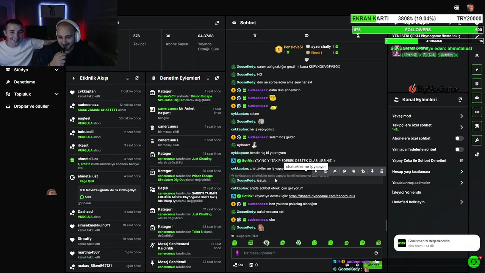Click the wrench icon in right sidebar
Viewport: 485px width, 273px height.
point(477,140)
